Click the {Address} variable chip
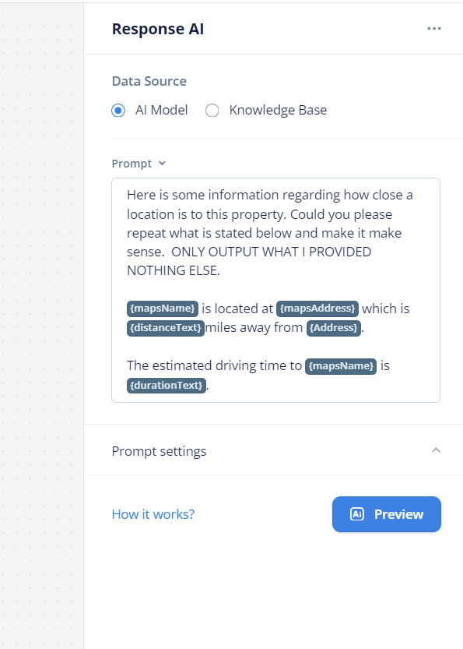463x649 pixels. [334, 328]
